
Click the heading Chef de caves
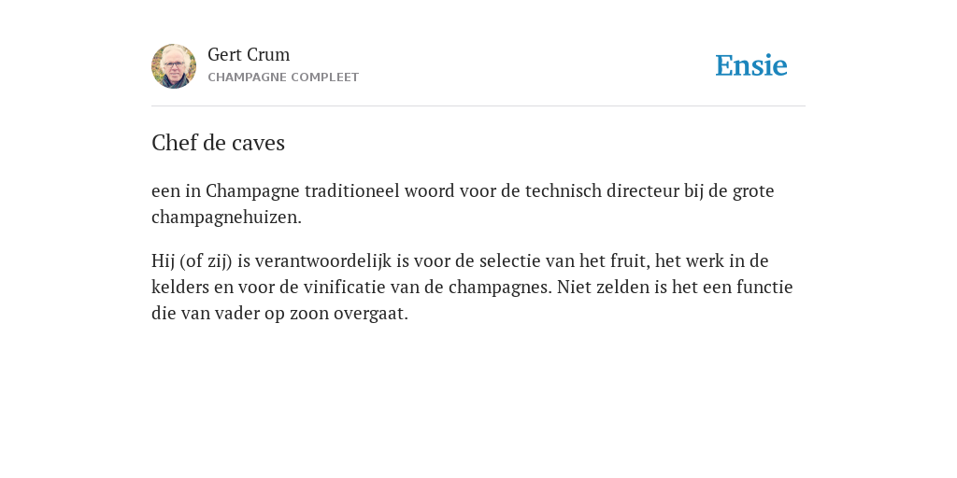tap(218, 143)
